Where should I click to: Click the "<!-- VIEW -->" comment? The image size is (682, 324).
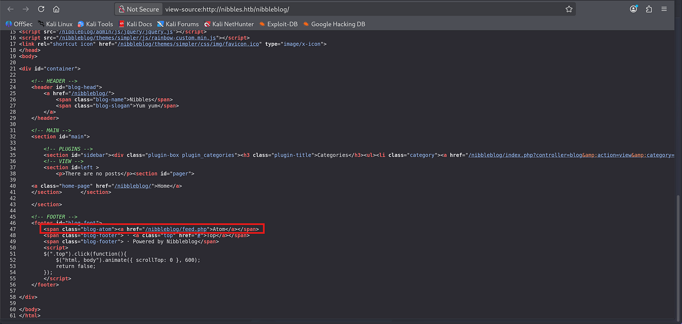(x=63, y=161)
